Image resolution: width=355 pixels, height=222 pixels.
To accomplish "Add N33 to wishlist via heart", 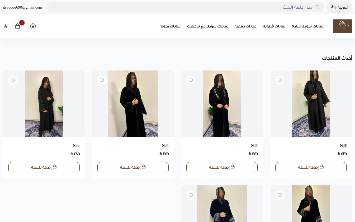I will (x=13, y=80).
